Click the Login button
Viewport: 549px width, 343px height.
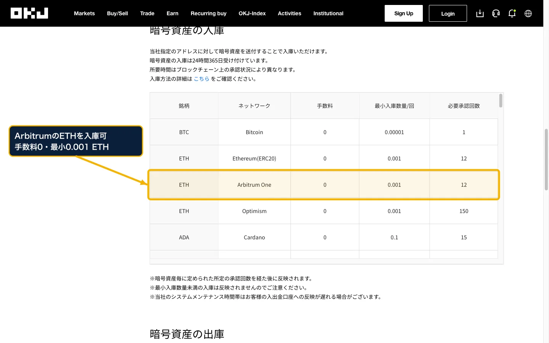448,13
